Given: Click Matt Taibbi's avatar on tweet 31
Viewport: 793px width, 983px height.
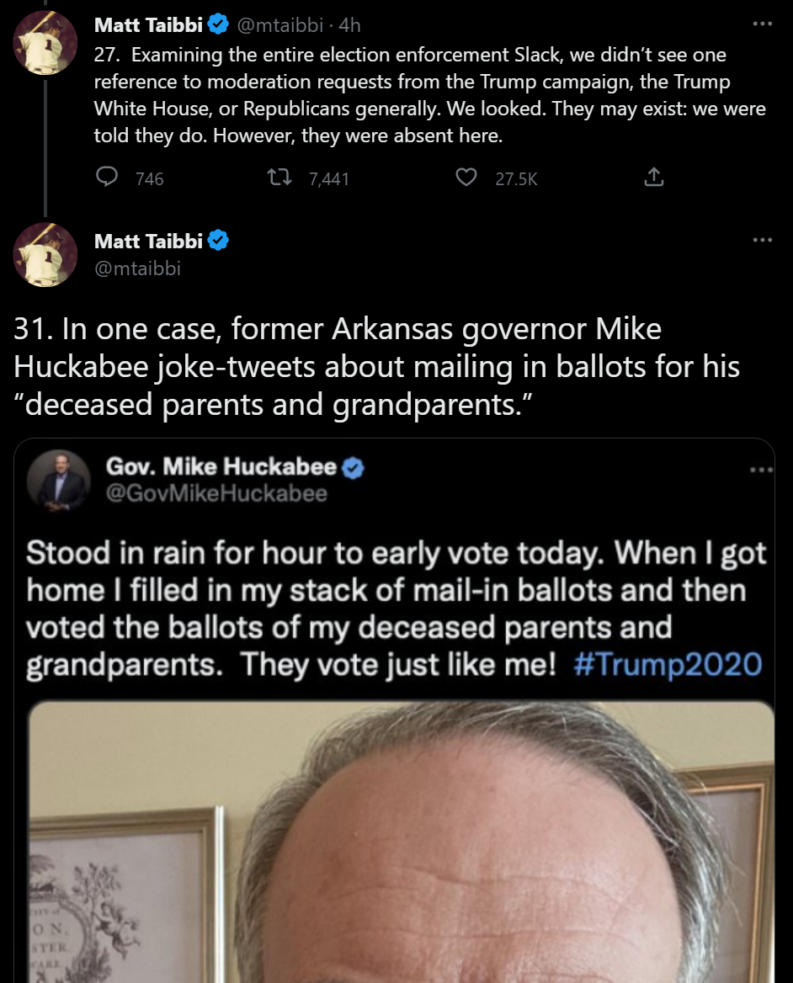Looking at the screenshot, I should [x=45, y=255].
